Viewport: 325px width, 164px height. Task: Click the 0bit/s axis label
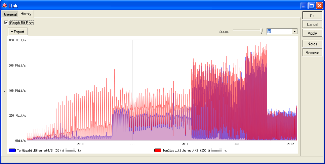click(21, 140)
